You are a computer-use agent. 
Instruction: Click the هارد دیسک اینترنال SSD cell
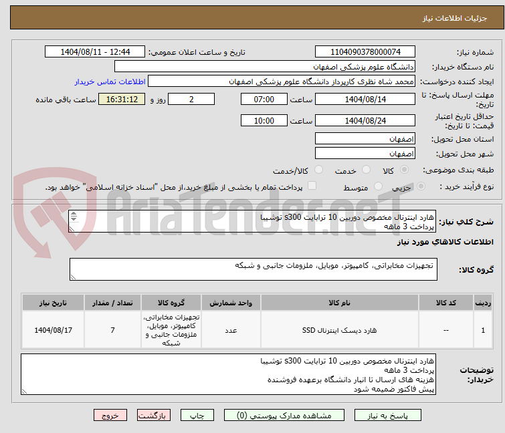point(340,330)
